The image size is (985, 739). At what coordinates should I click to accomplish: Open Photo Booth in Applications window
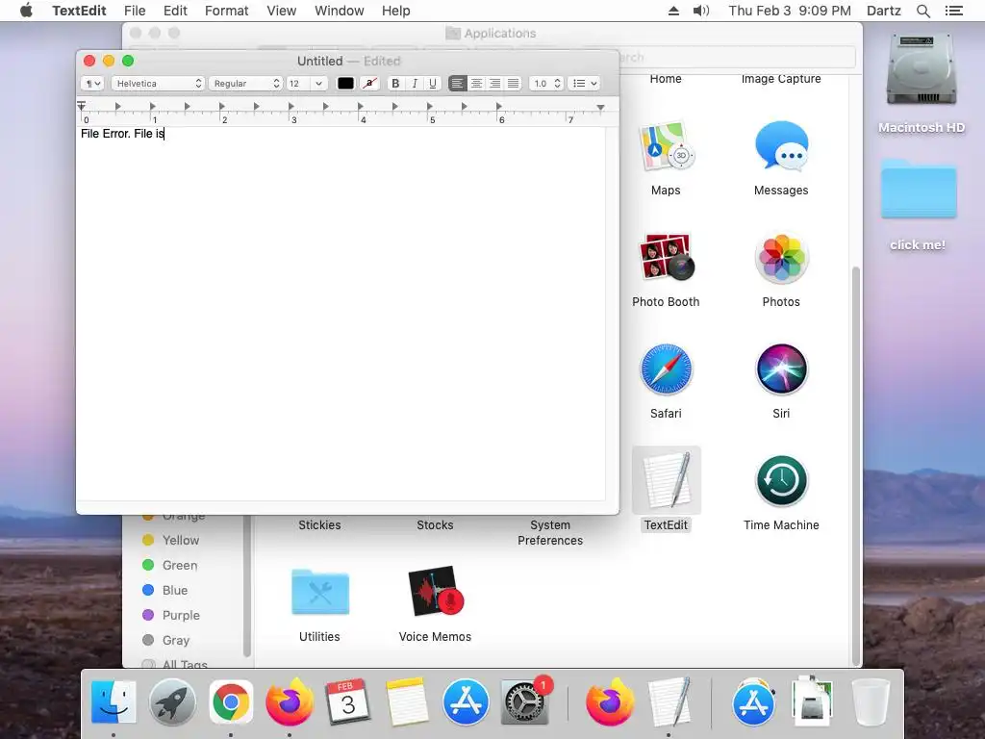pyautogui.click(x=666, y=258)
